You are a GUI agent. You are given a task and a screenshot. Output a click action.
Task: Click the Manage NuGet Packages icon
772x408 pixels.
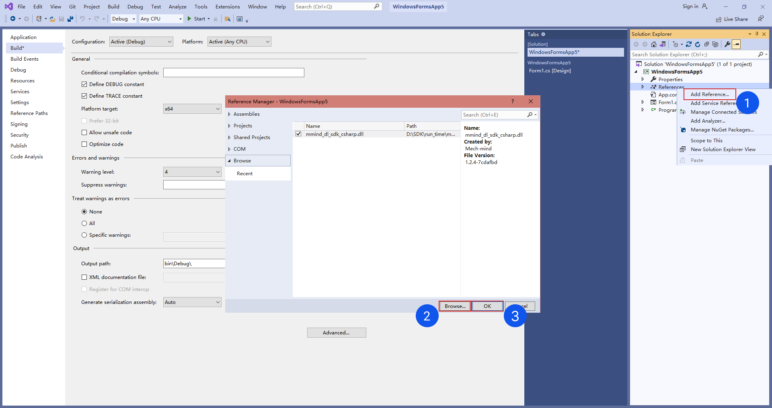pyautogui.click(x=683, y=130)
